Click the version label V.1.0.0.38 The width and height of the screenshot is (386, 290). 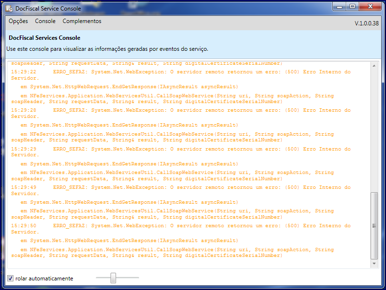[366, 23]
